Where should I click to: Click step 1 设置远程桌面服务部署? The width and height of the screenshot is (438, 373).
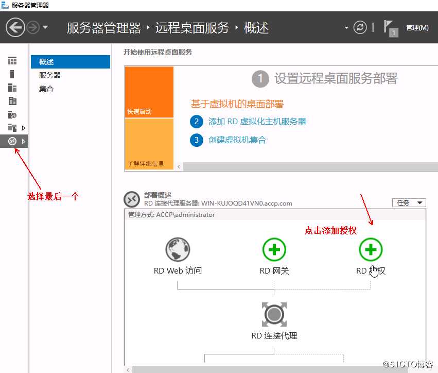point(324,79)
